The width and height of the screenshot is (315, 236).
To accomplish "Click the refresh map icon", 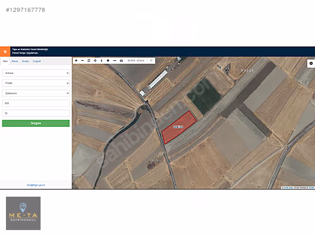I will (x=89, y=60).
